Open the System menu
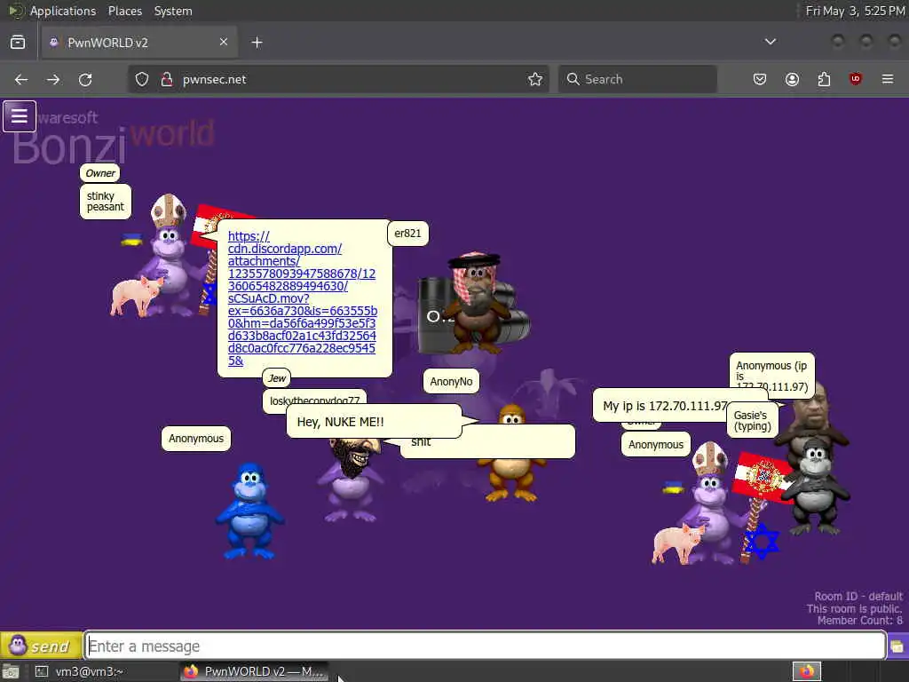The height and width of the screenshot is (682, 909). tap(173, 11)
